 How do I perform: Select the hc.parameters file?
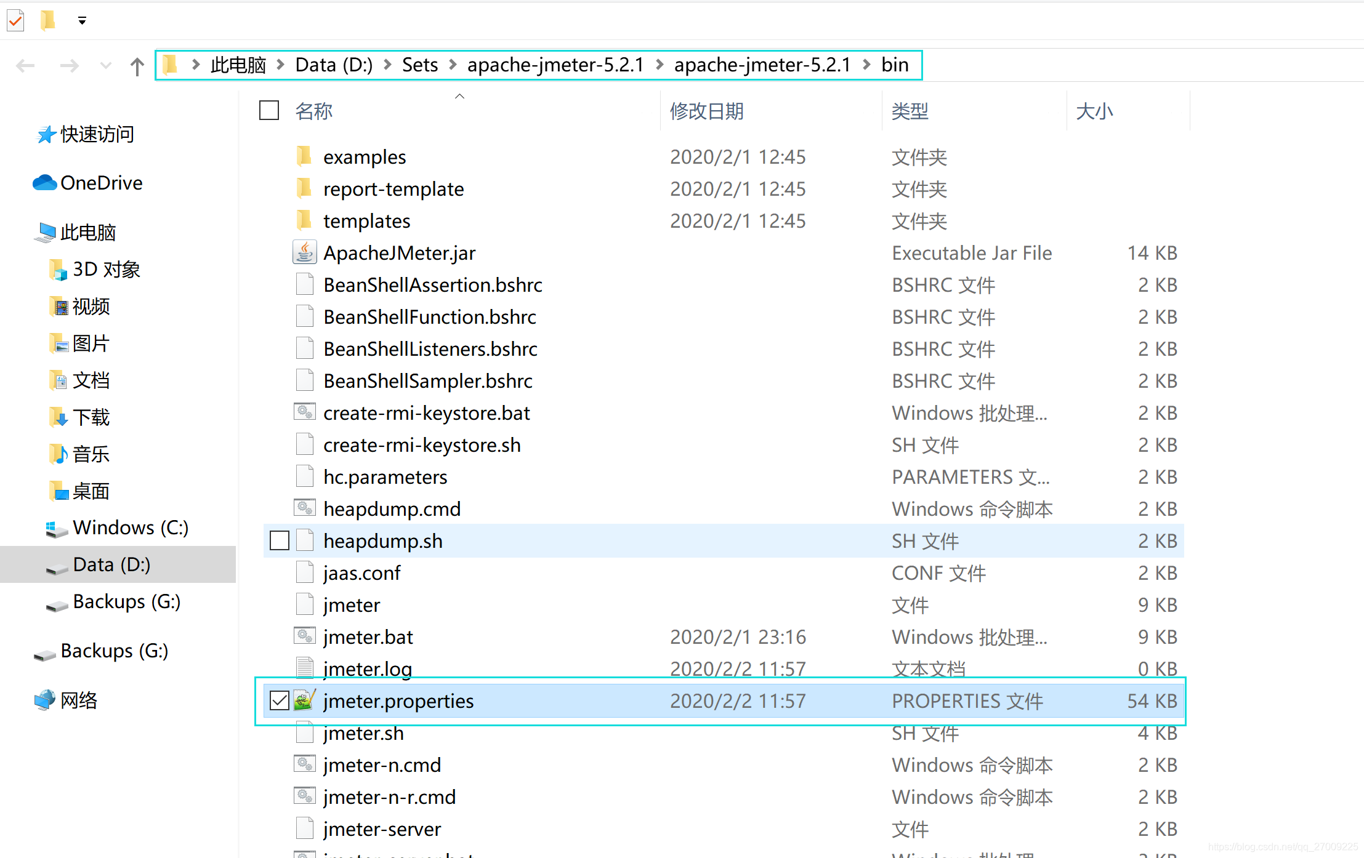pos(724,476)
